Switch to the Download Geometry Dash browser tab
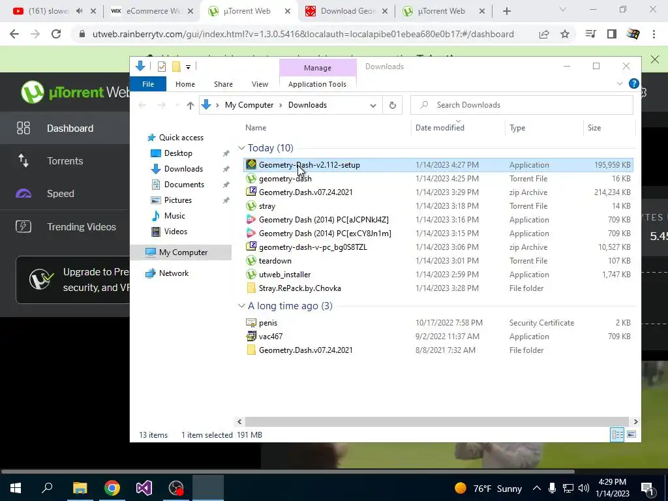668x501 pixels. [347, 12]
